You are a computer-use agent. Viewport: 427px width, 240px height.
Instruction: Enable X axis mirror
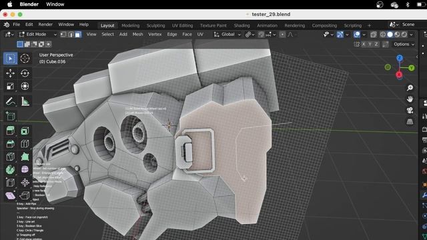(x=364, y=44)
